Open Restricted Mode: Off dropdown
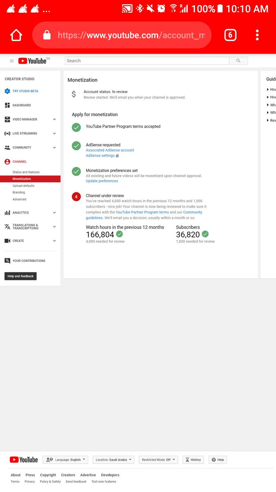The width and height of the screenshot is (276, 492). coord(159,460)
